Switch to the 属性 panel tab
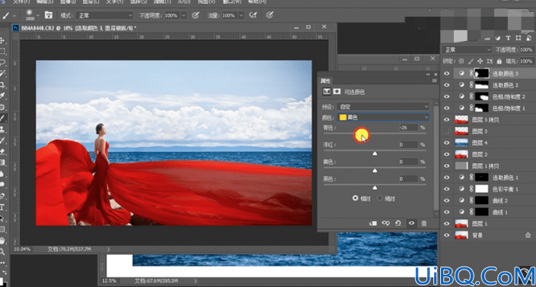The image size is (536, 287). (325, 81)
